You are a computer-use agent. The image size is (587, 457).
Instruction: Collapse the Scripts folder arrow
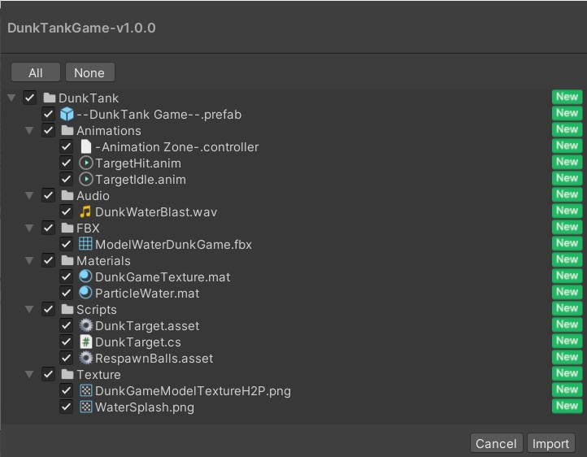point(29,310)
